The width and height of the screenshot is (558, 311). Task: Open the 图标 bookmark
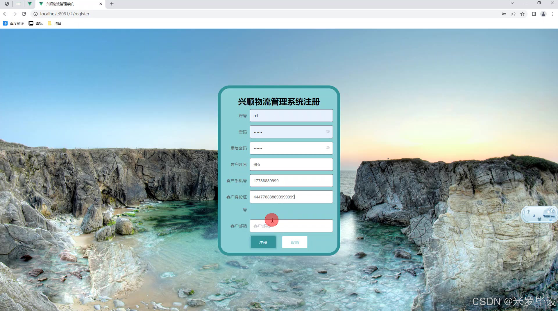pos(36,23)
